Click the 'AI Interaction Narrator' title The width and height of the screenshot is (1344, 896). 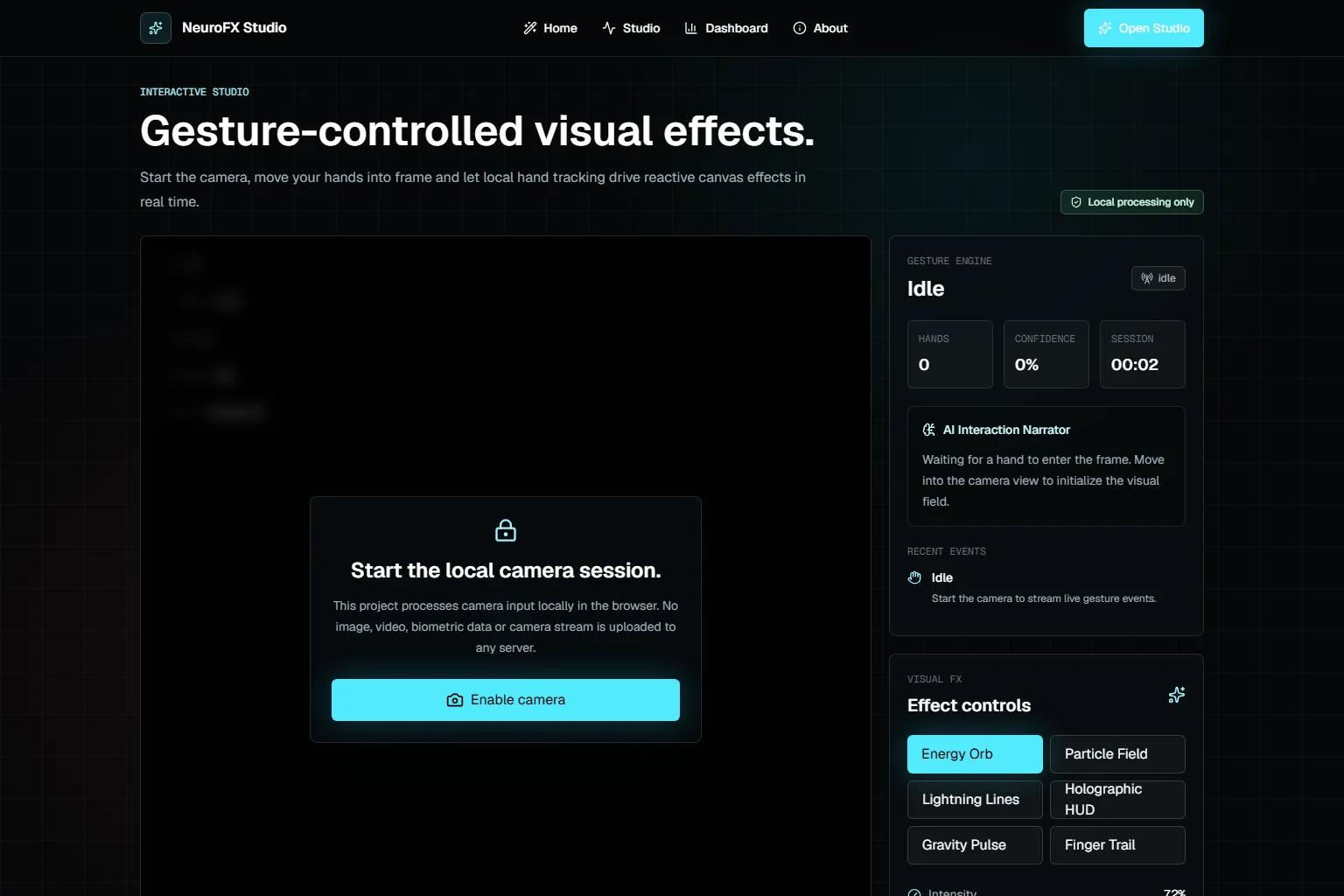coord(1006,430)
